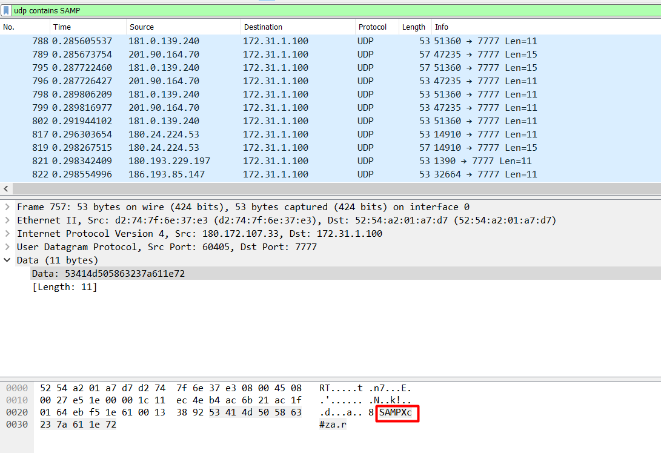661x453 pixels.
Task: Select packet 819 with Len=15
Action: pos(331,148)
